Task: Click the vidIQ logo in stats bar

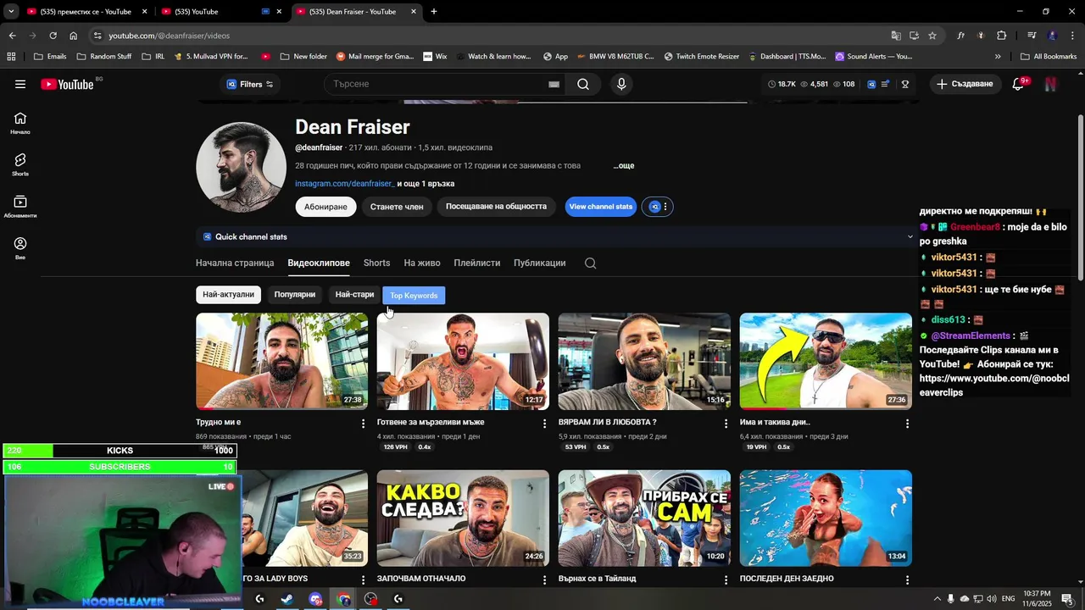Action: tap(871, 84)
